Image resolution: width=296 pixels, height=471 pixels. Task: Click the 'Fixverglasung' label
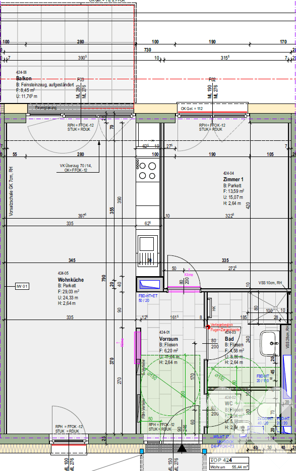click(x=45, y=108)
